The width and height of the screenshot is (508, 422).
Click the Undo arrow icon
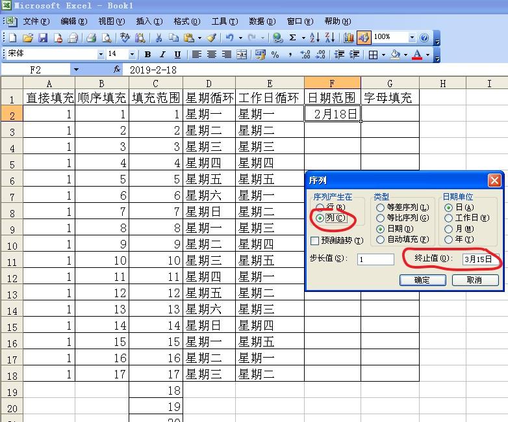click(x=230, y=38)
